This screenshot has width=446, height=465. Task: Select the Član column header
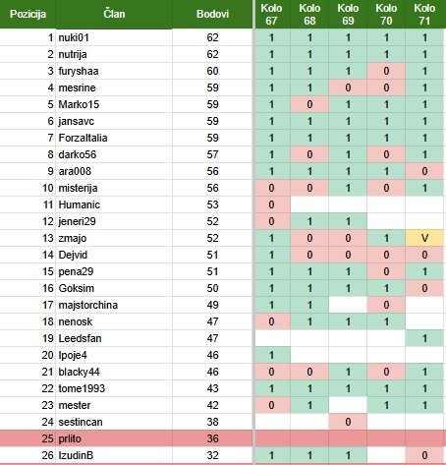114,14
